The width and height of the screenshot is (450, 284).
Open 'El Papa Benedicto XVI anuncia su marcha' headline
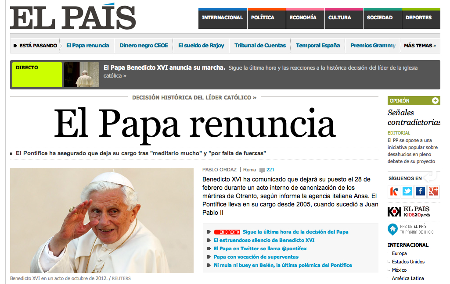pos(164,67)
